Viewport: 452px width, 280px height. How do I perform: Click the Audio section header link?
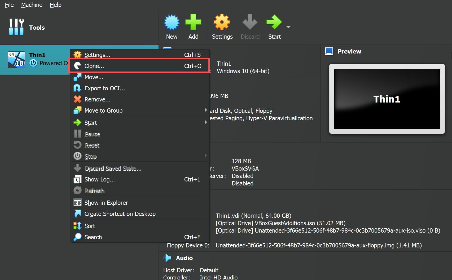click(x=184, y=258)
